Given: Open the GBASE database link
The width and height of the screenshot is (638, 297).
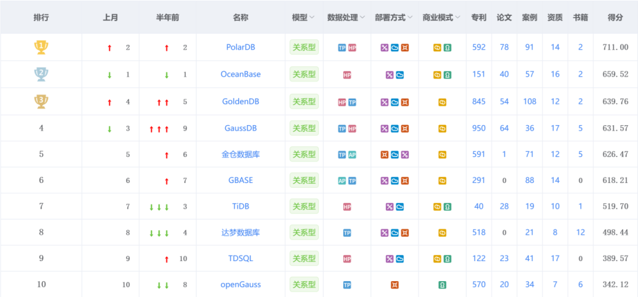Looking at the screenshot, I should tap(240, 180).
